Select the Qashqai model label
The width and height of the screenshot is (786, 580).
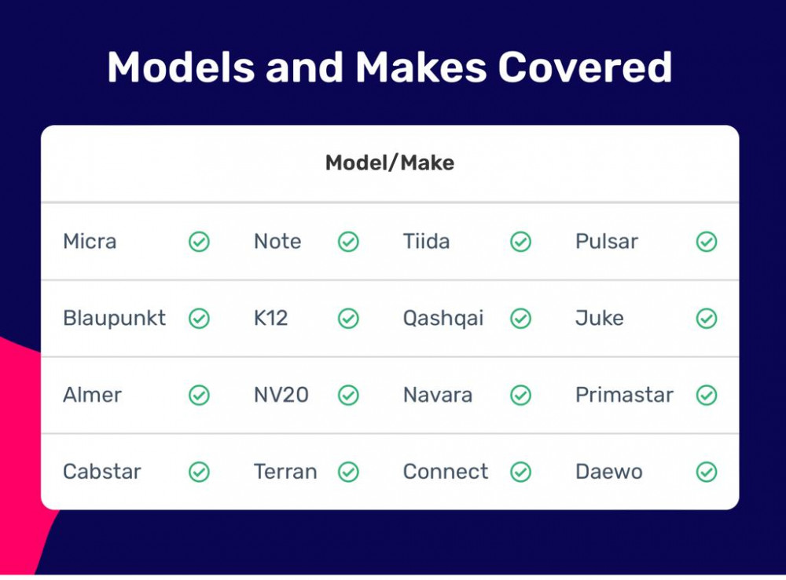(x=443, y=319)
